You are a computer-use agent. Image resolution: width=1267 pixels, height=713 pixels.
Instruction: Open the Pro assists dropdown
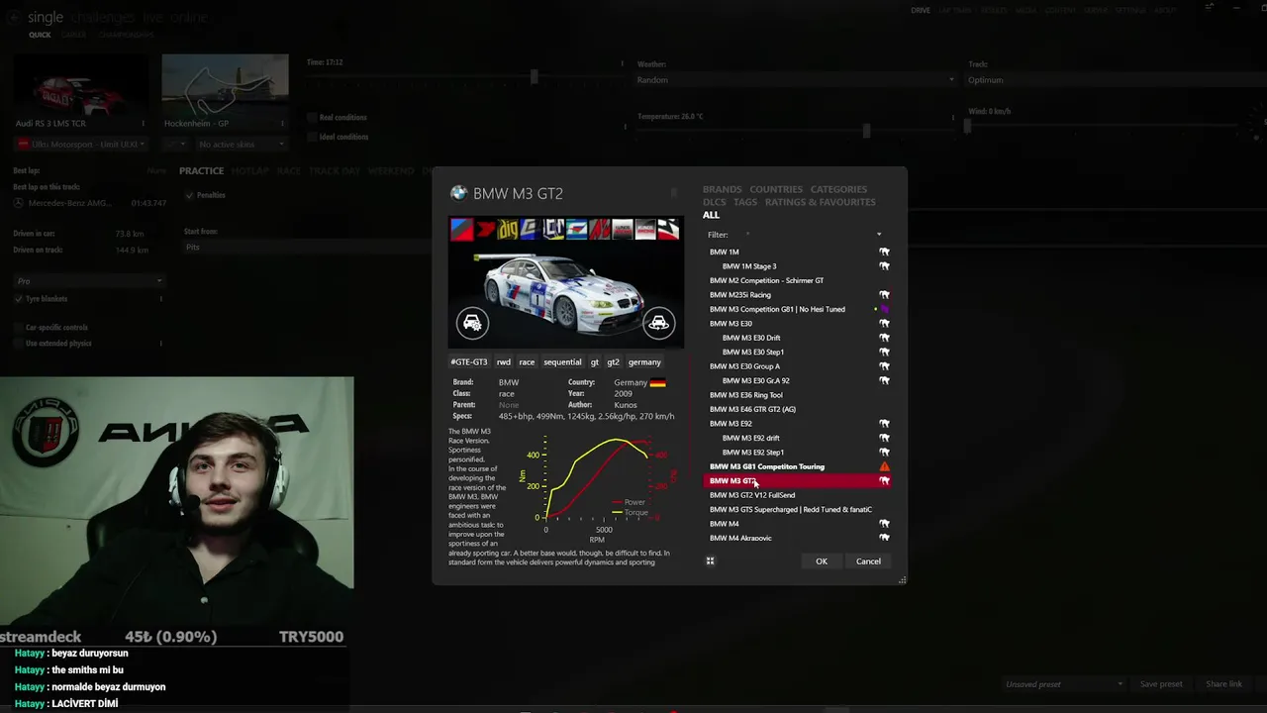[x=89, y=281]
